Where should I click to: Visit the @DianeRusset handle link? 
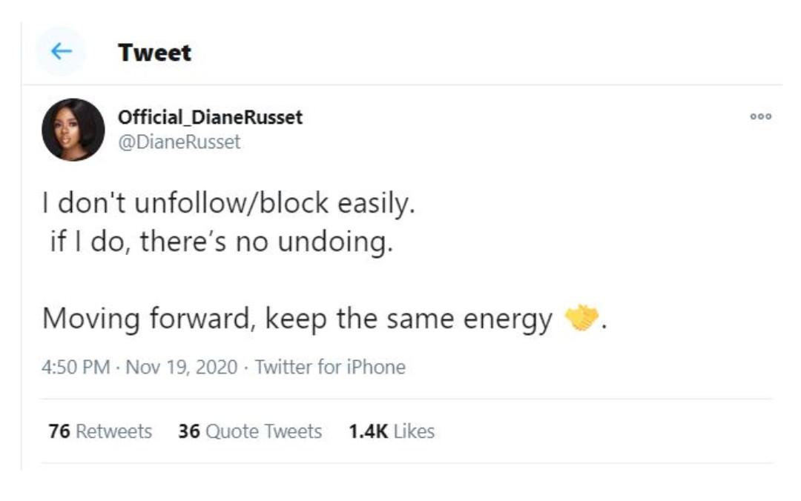[179, 142]
